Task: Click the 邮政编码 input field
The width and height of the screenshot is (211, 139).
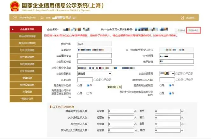Action: tap(176, 56)
